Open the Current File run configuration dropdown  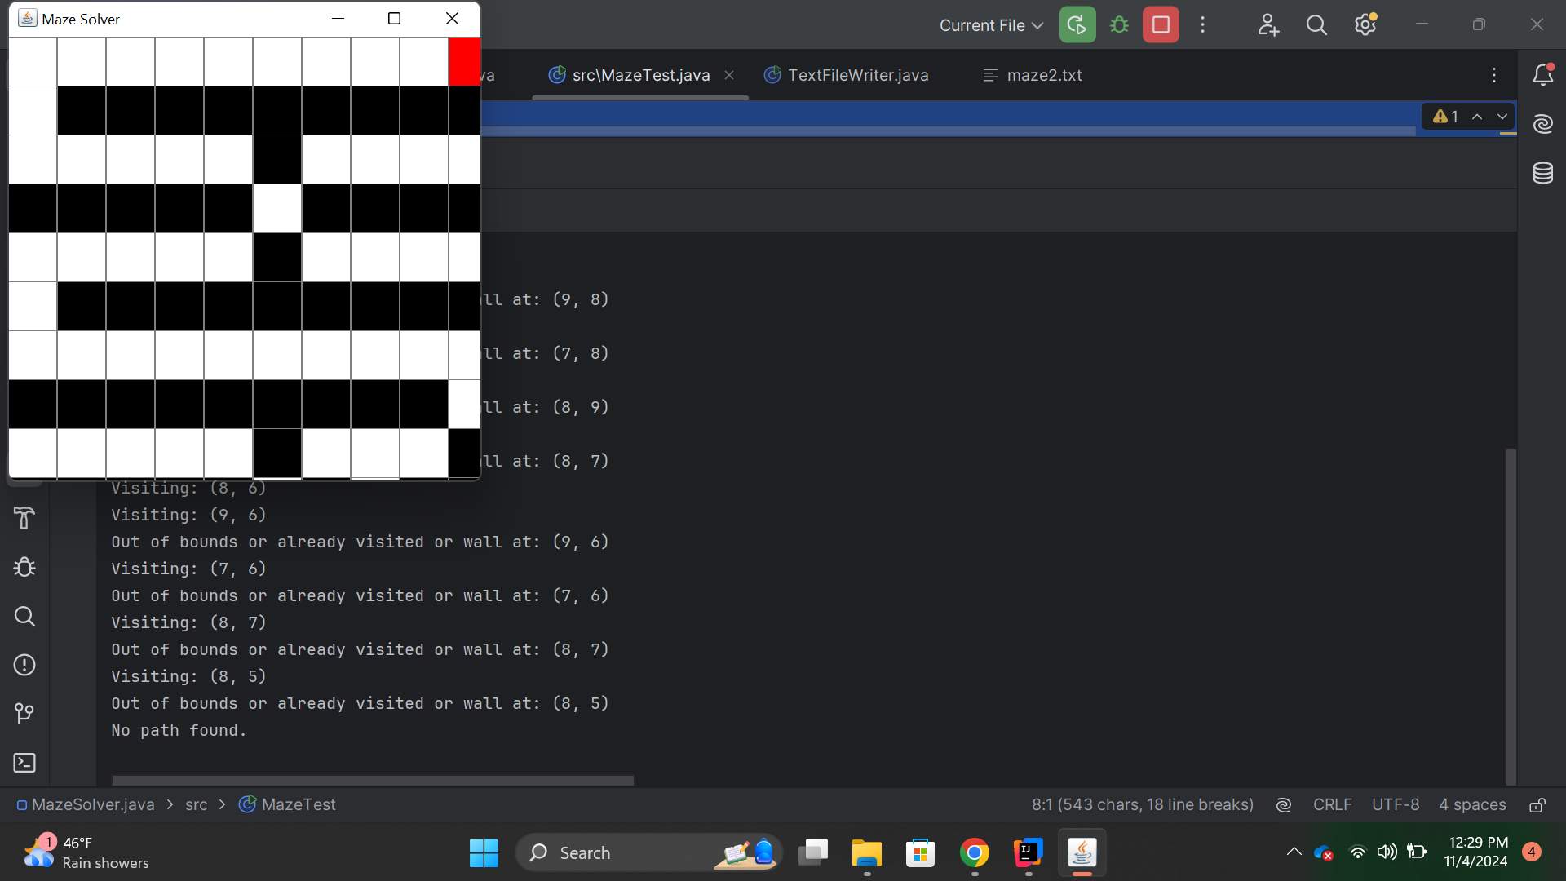989,25
